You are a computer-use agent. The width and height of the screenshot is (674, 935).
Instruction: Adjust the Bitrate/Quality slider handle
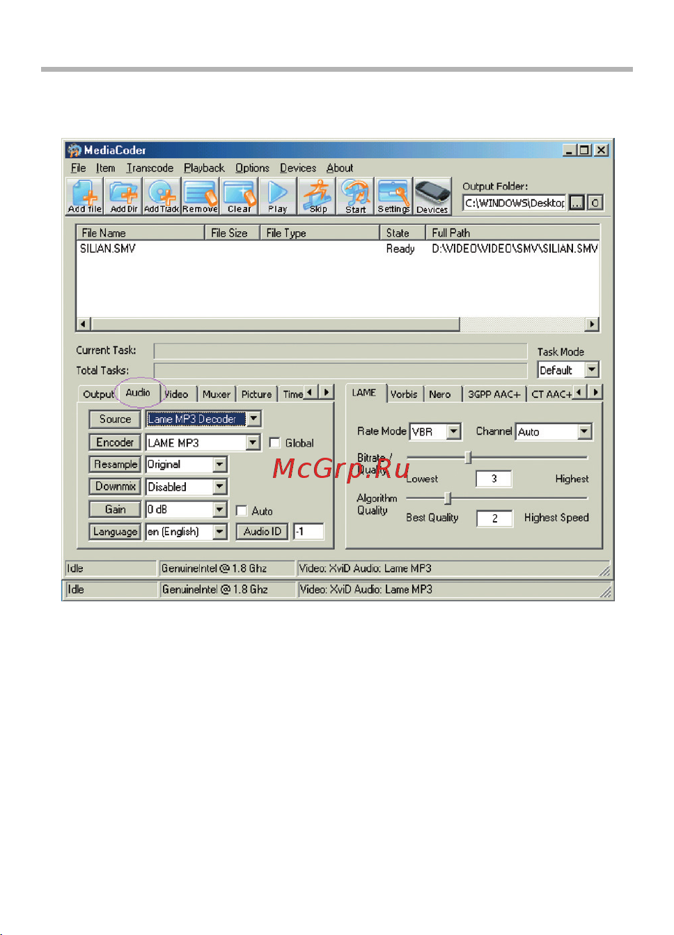click(469, 458)
